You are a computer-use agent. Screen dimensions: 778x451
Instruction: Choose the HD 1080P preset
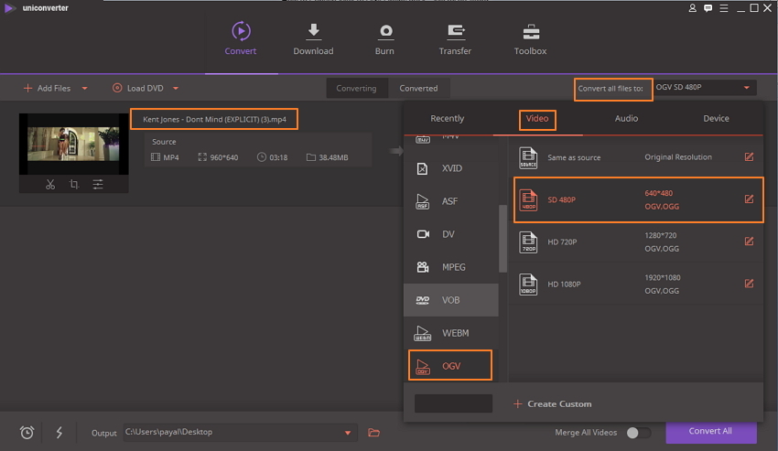click(638, 284)
